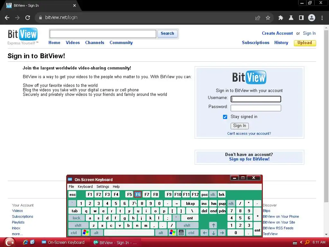Click Sign up for BitView link
The height and width of the screenshot is (247, 329).
click(x=249, y=159)
